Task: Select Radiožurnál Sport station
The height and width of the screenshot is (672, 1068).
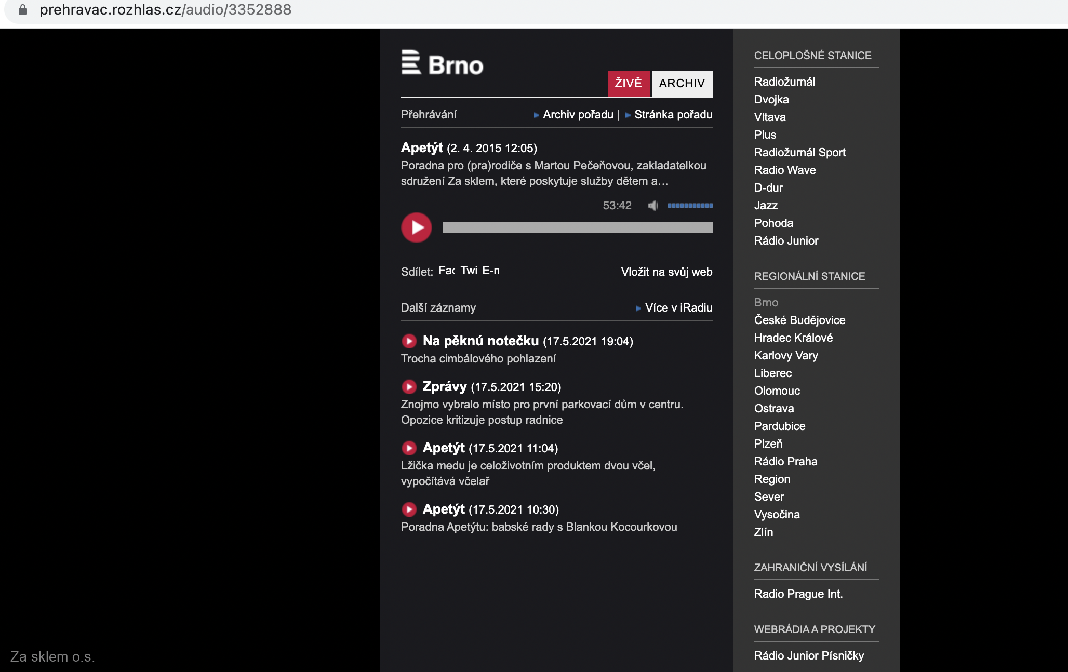Action: [x=800, y=153]
